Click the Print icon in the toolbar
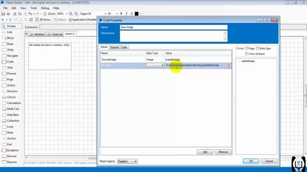This screenshot has width=307, height=172. point(8,14)
